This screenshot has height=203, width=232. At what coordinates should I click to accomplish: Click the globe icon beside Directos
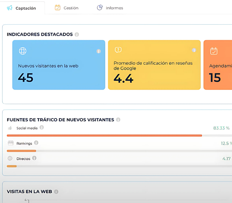pyautogui.click(x=10, y=159)
